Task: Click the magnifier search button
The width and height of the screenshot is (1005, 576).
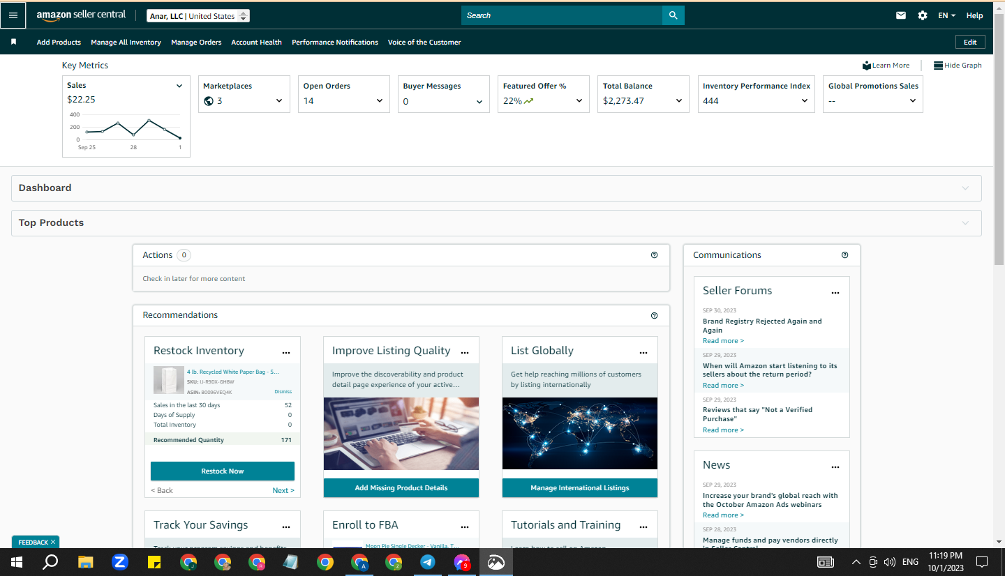Action: 673,15
